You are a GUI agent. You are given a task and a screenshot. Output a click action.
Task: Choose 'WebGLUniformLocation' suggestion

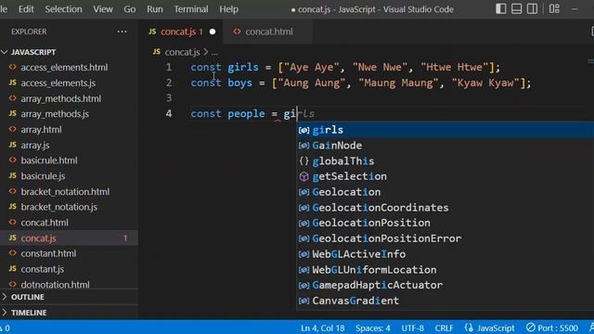coord(445,270)
